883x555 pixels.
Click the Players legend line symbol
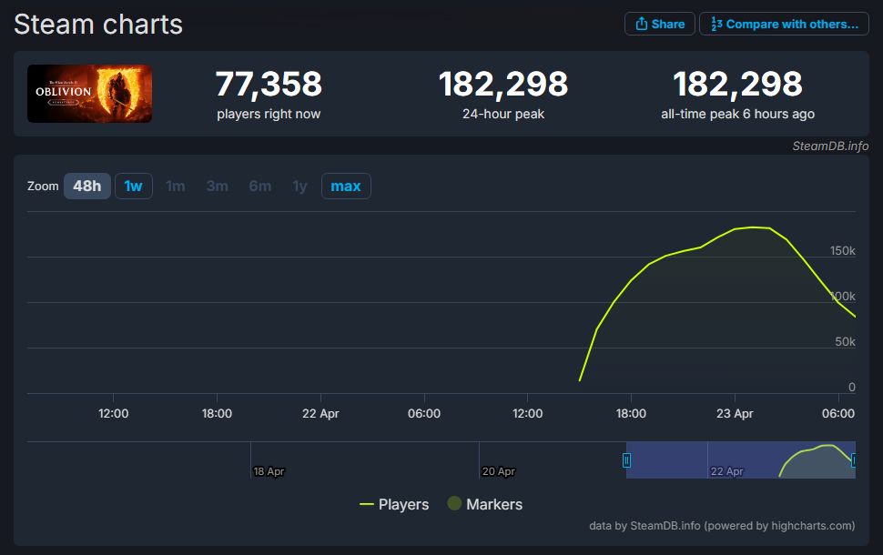[367, 504]
